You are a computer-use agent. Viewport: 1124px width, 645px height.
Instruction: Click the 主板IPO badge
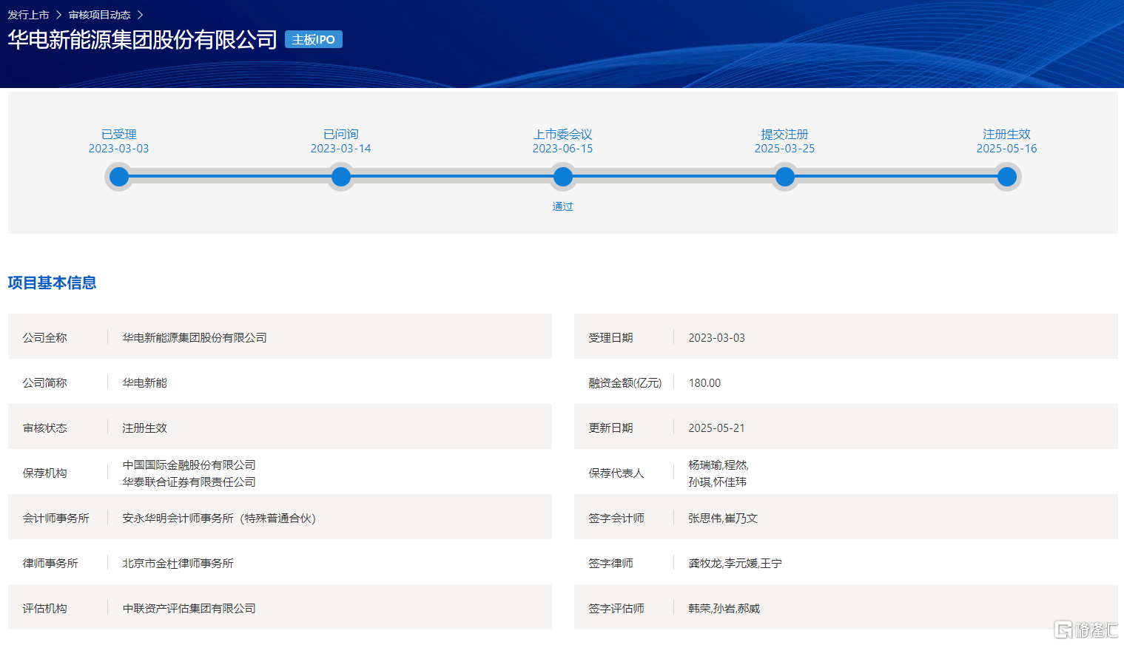(x=314, y=40)
